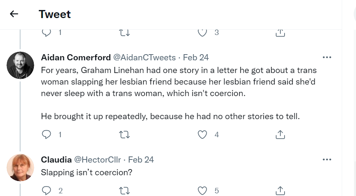The width and height of the screenshot is (356, 196).
Task: Click the back arrow beside Tweet
Action: click(14, 14)
